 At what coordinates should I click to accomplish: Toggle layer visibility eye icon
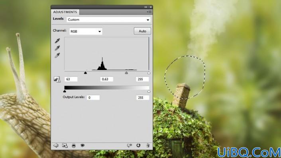[x=83, y=145]
